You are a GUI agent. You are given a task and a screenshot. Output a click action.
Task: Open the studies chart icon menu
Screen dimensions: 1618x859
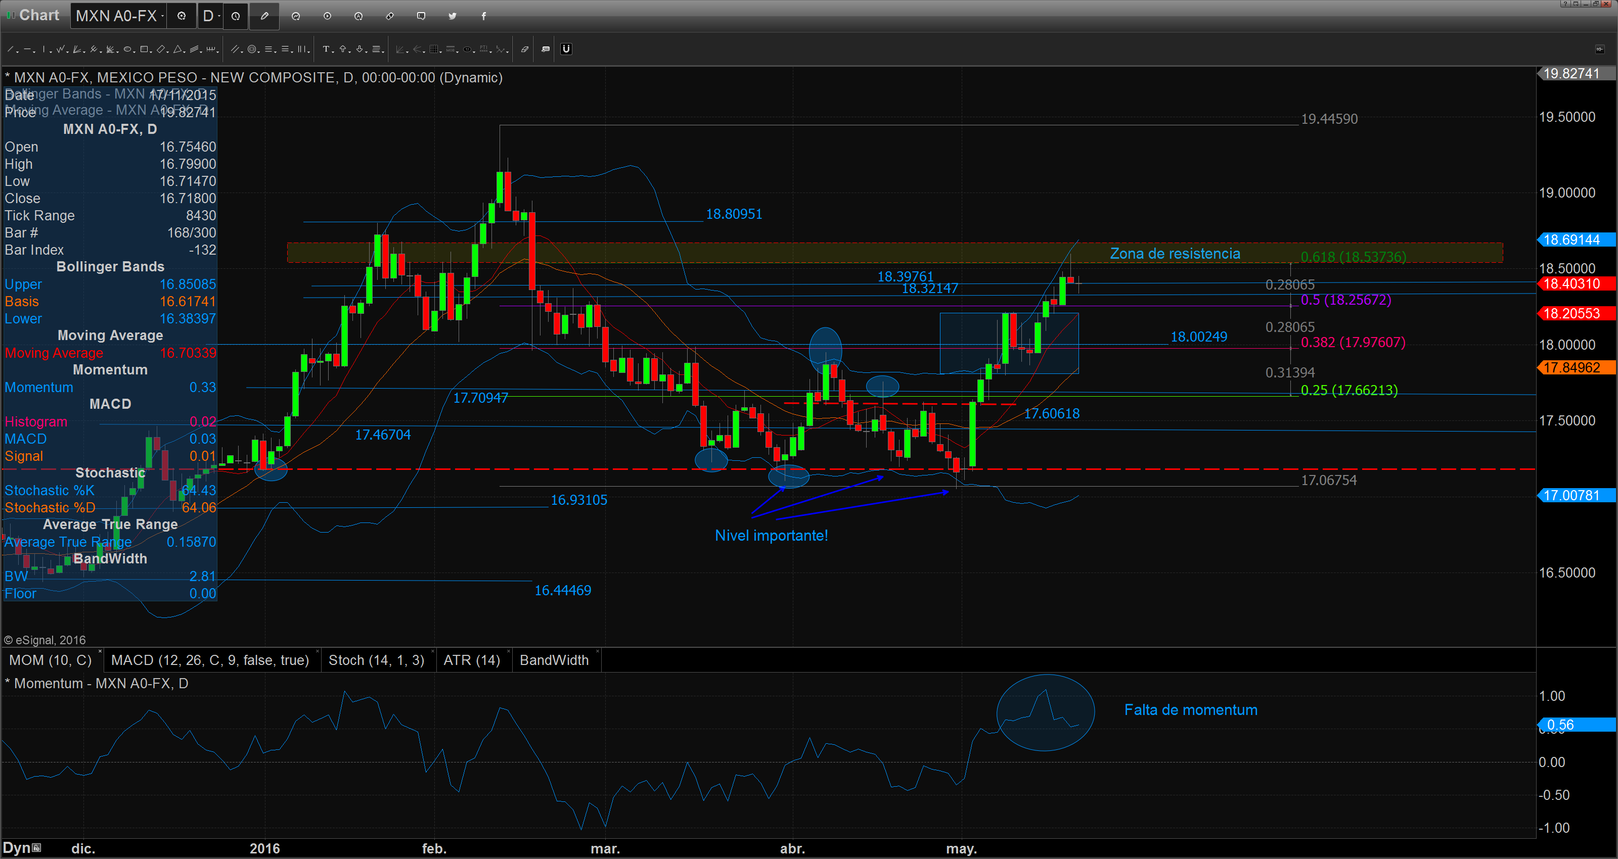pos(296,16)
